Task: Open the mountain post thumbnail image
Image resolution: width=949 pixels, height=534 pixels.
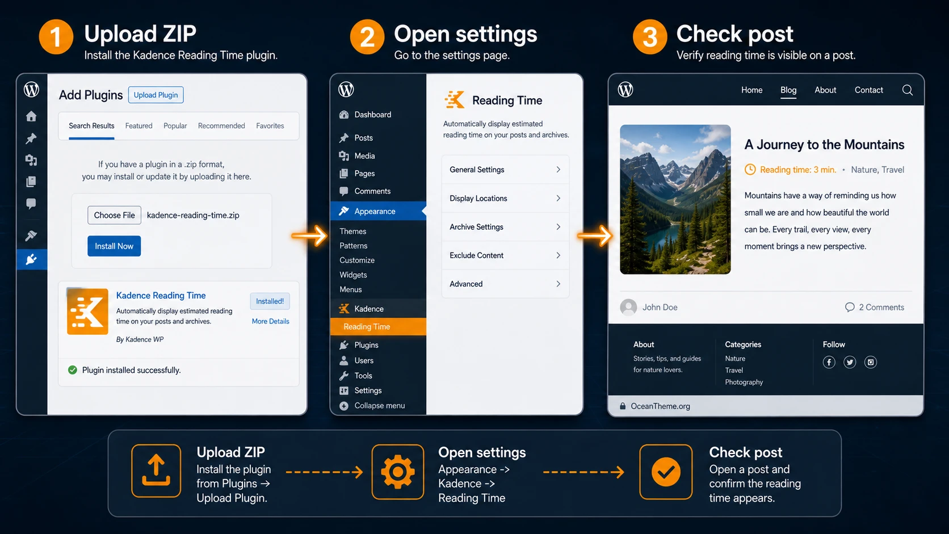Action: [675, 200]
